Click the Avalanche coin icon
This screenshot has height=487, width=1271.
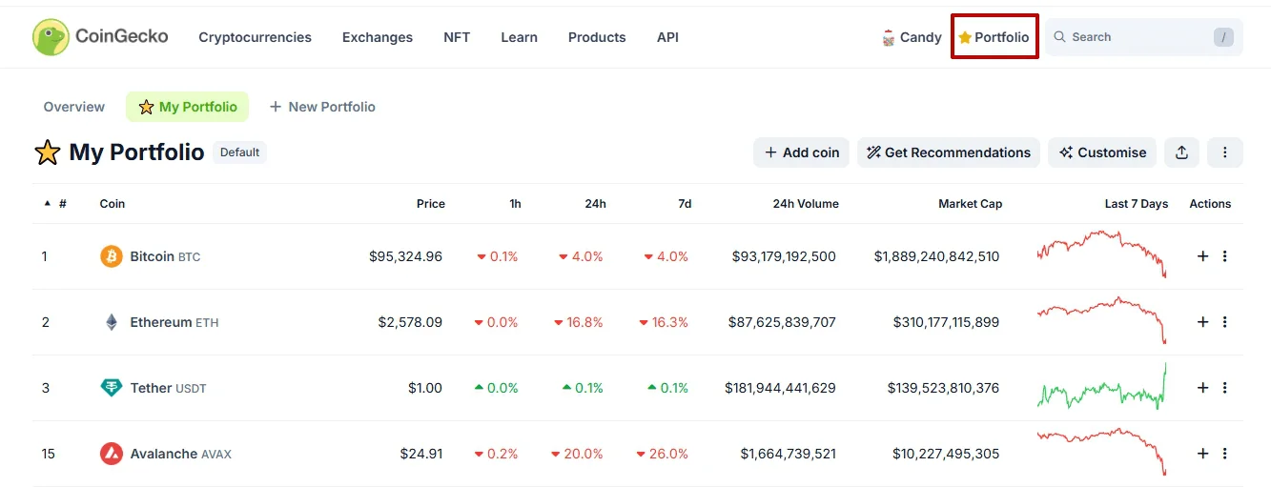[112, 454]
